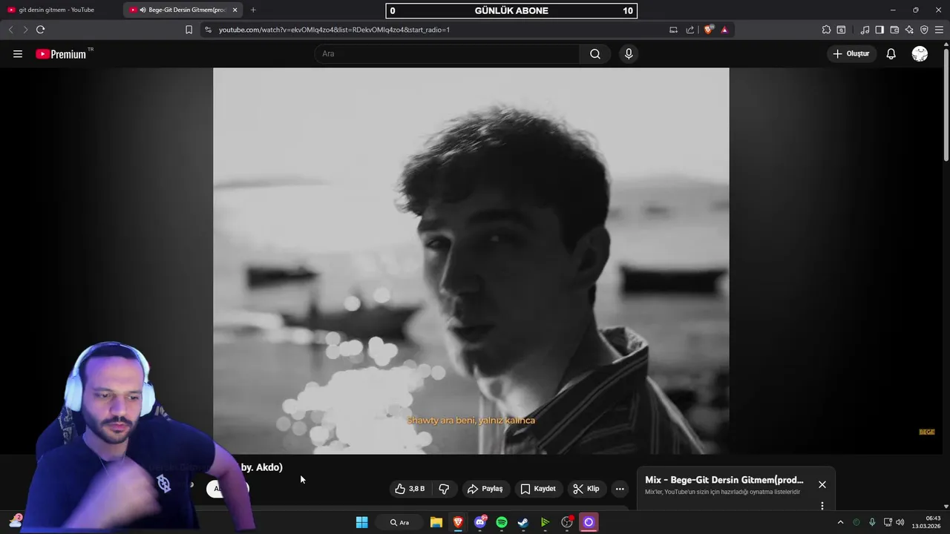
Task: Dislike the video with thumbs down
Action: tap(444, 489)
